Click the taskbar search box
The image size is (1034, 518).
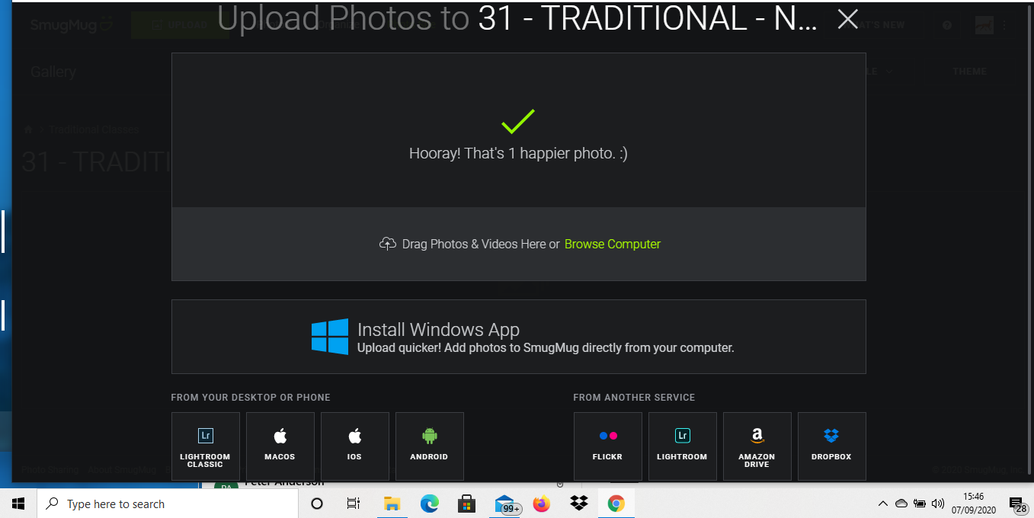coord(168,504)
